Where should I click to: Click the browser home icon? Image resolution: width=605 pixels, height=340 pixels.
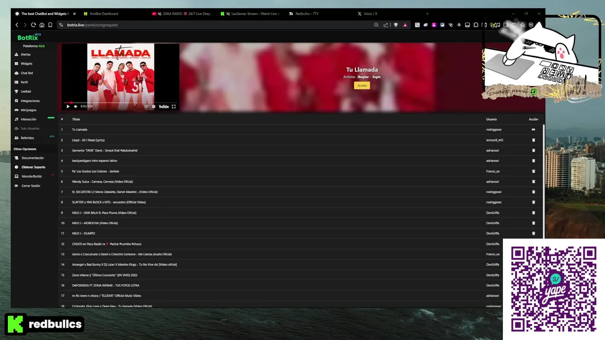point(42,25)
